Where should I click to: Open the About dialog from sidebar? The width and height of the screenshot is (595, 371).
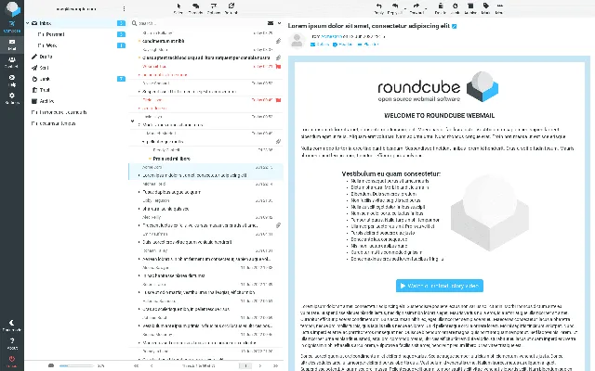(12, 343)
